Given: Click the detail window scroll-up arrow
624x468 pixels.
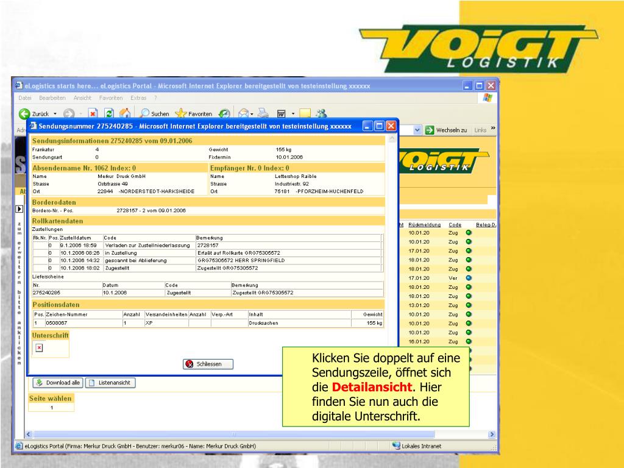Looking at the screenshot, I should (392, 139).
